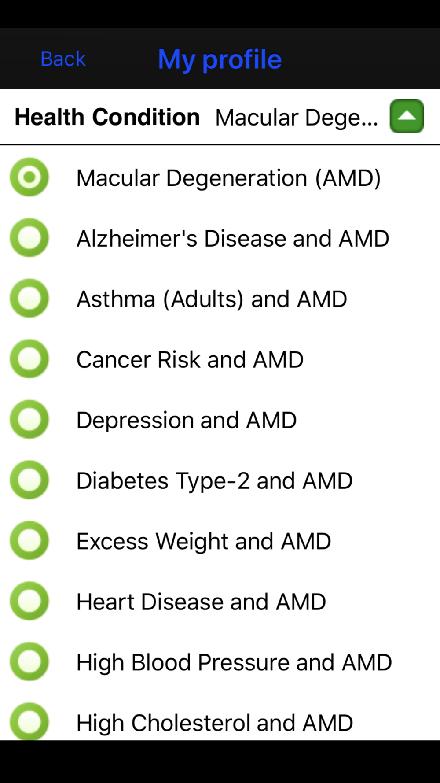This screenshot has width=440, height=783.
Task: Tap the High Blood Pressure and AMD label
Action: pos(234,663)
